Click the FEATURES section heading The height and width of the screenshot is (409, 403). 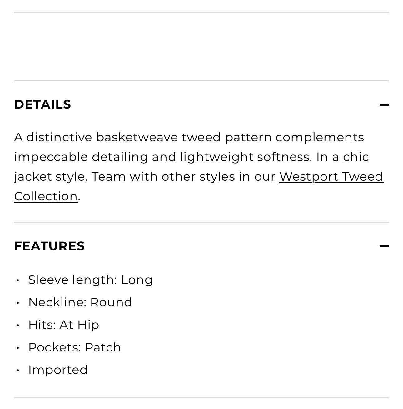coord(49,246)
